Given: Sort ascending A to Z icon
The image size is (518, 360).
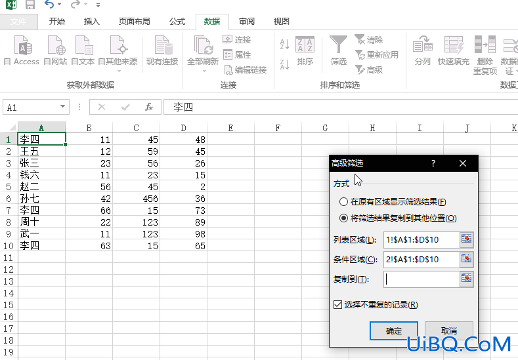Looking at the screenshot, I should [x=284, y=44].
